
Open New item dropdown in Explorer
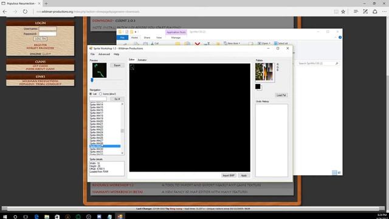point(232,43)
